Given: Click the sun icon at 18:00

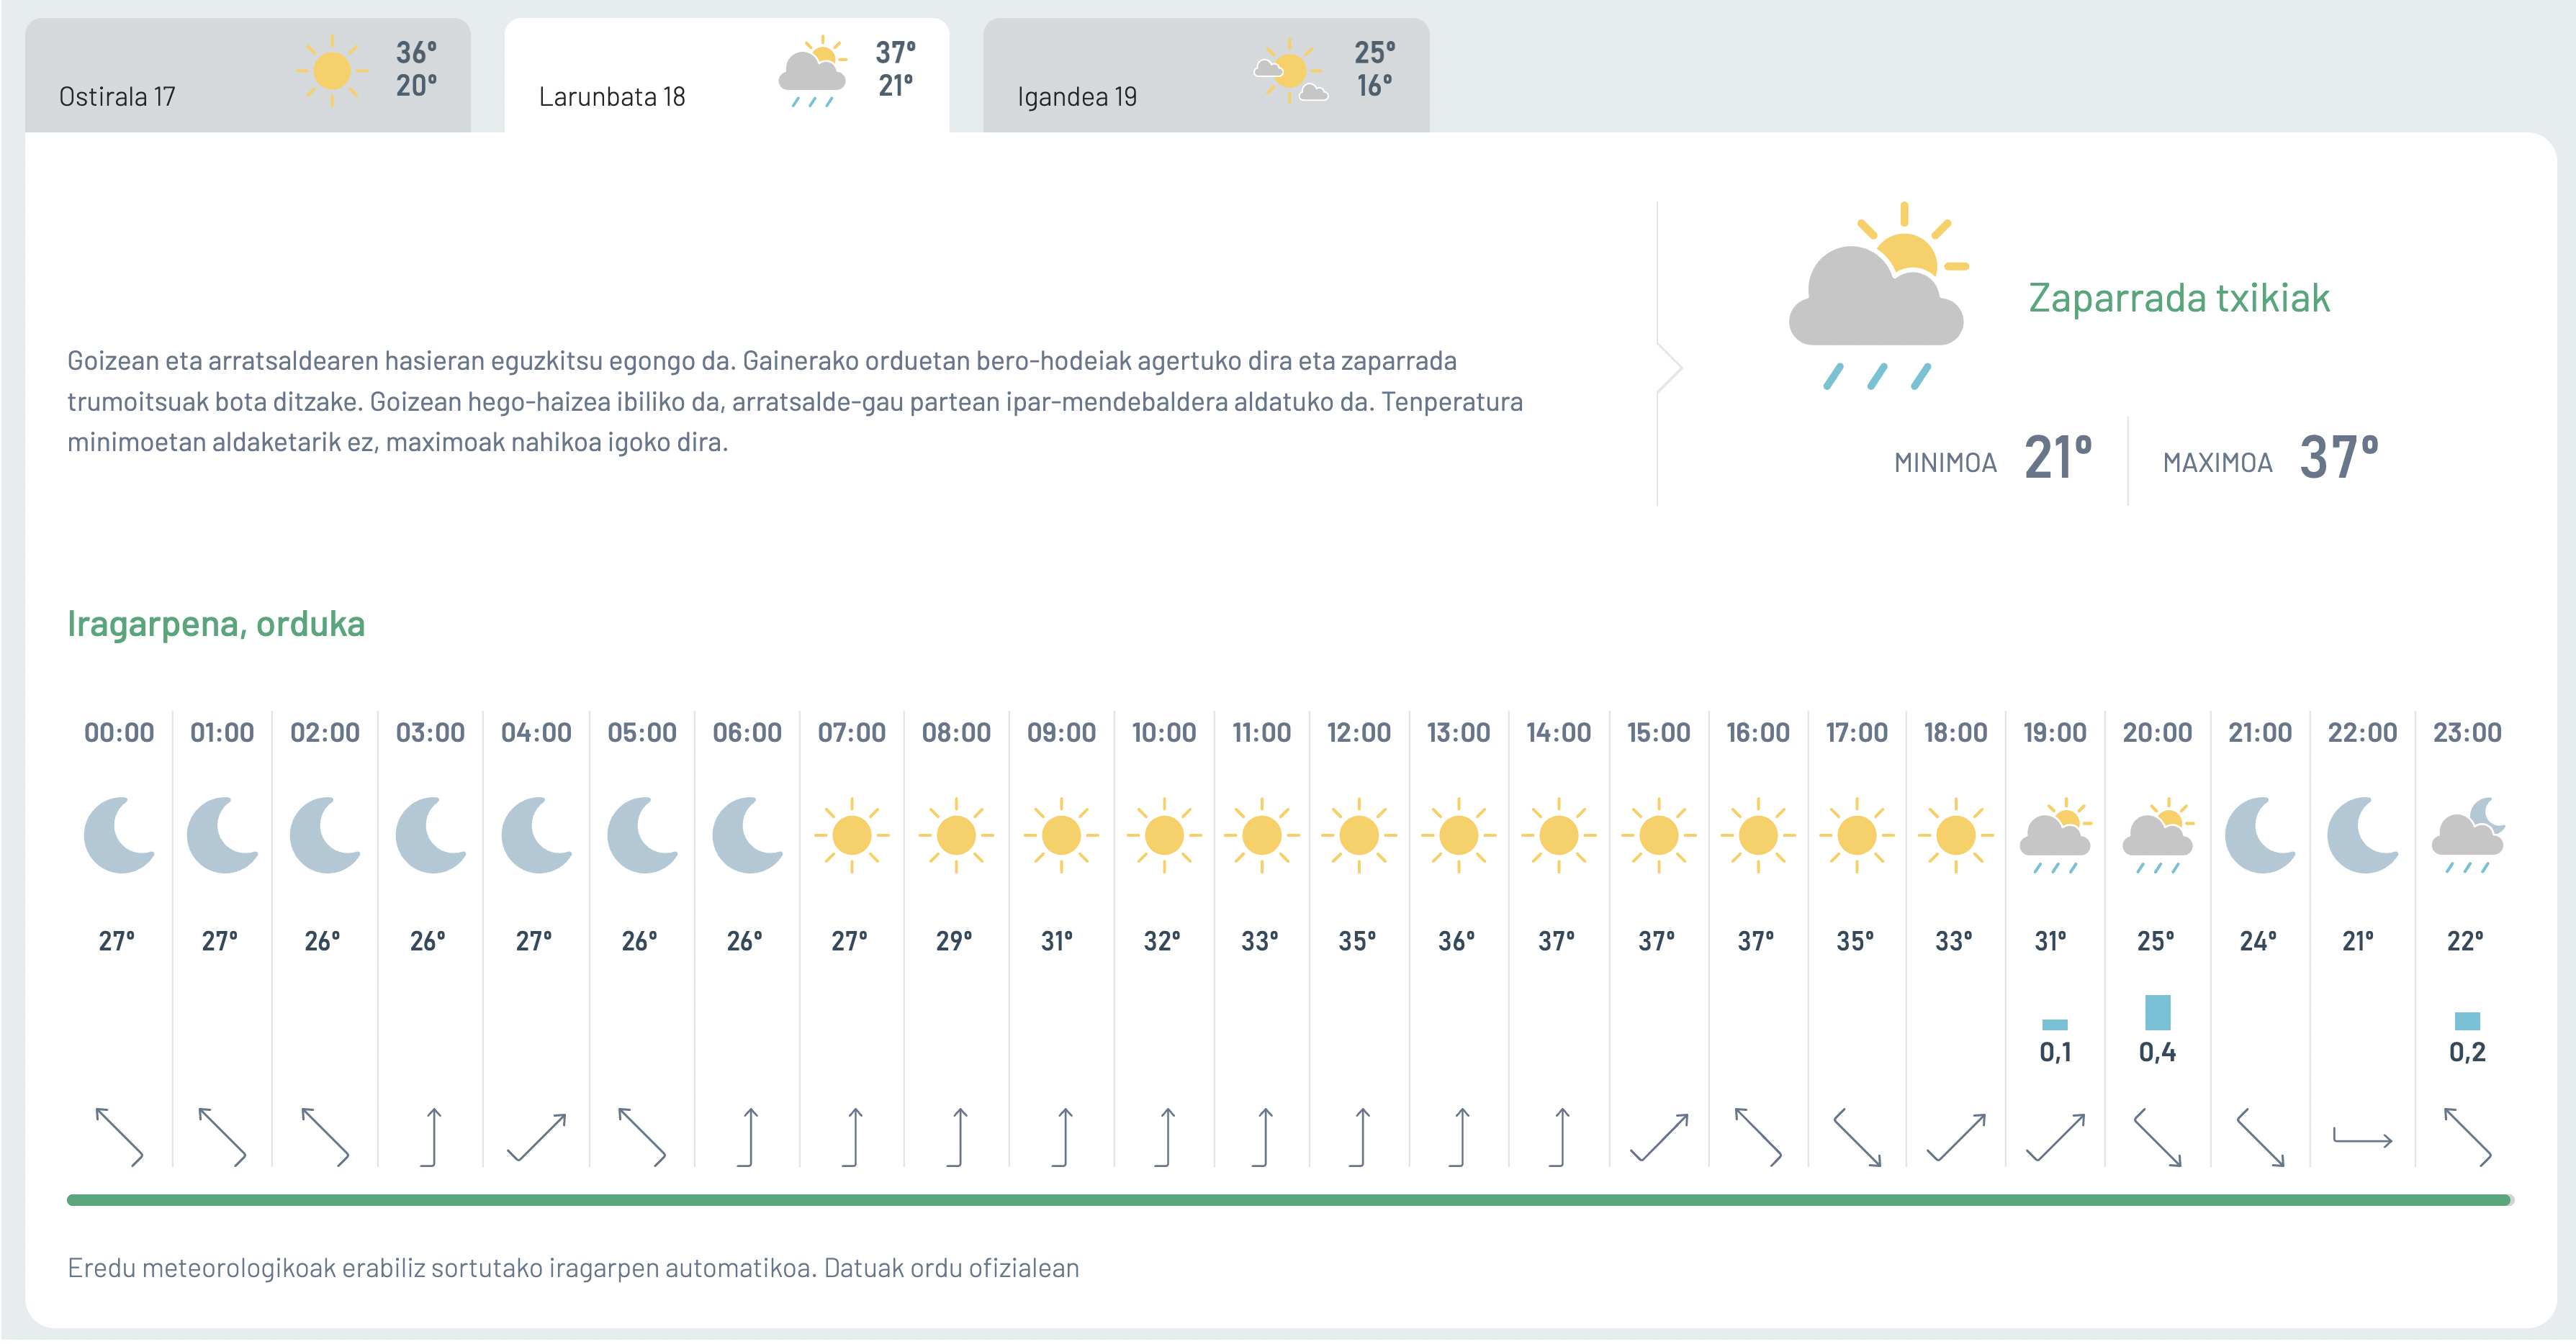Looking at the screenshot, I should tap(1956, 835).
